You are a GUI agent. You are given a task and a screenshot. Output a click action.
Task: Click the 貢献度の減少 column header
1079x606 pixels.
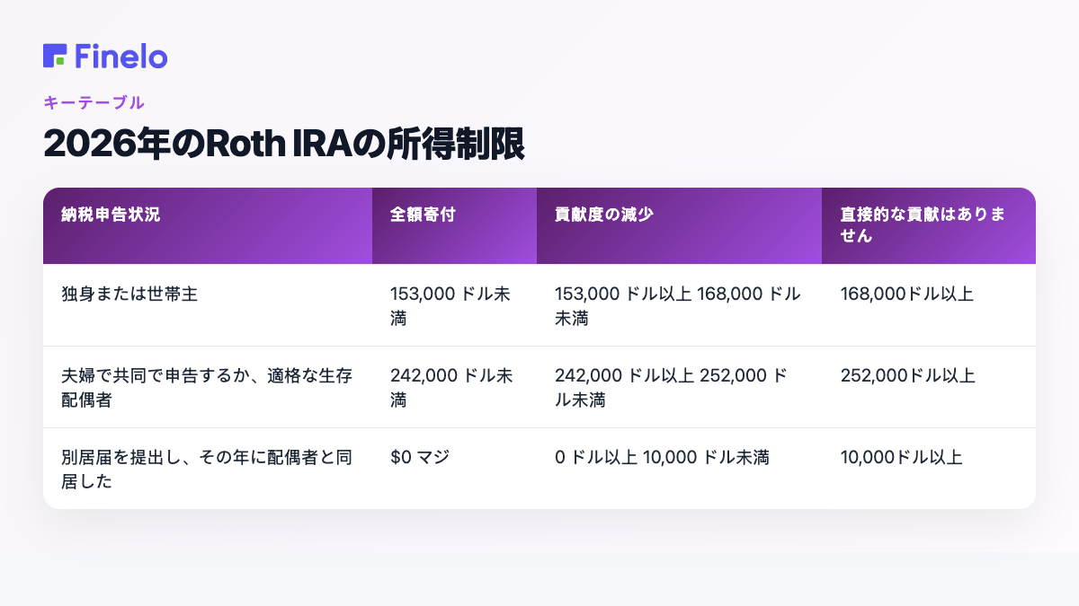coord(679,225)
